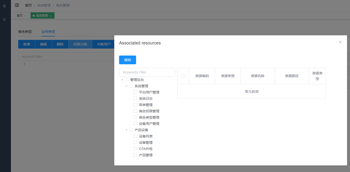The width and height of the screenshot is (350, 172).
Task: Click the 设备列表 tree label
Action: [146, 136]
